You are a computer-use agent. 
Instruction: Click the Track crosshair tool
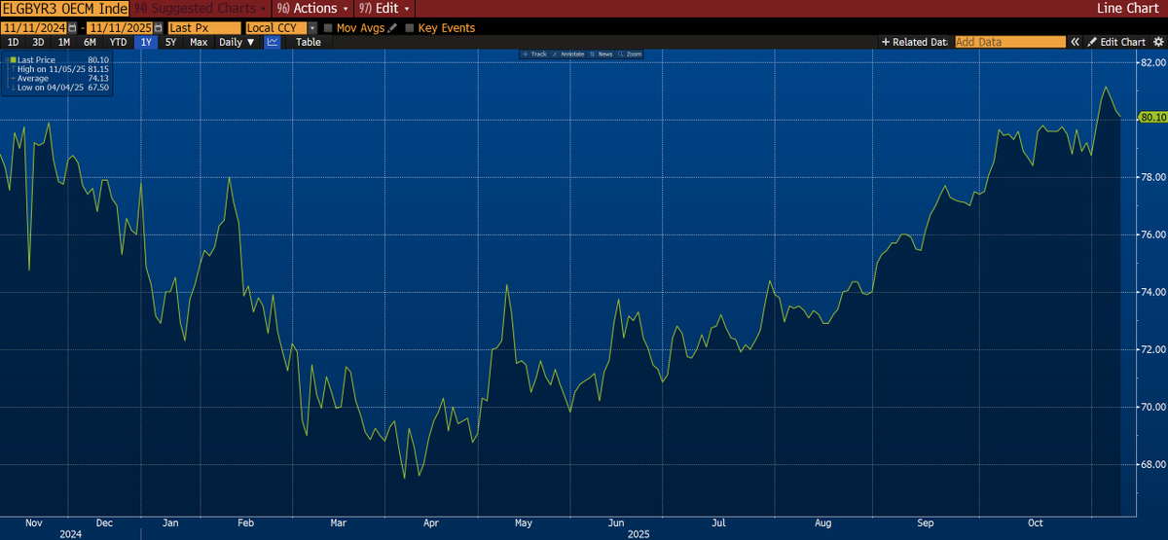535,54
